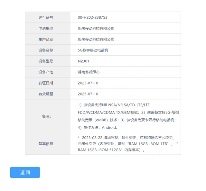Select issue date 2023-07-10
This screenshot has width=206, height=191.
(x=88, y=83)
